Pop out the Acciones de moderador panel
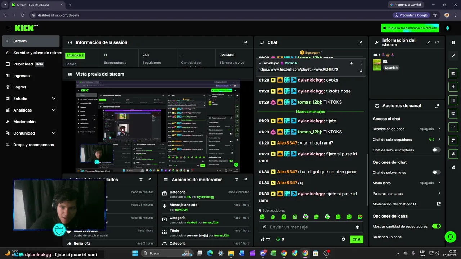The height and width of the screenshot is (259, 461). coord(245,180)
